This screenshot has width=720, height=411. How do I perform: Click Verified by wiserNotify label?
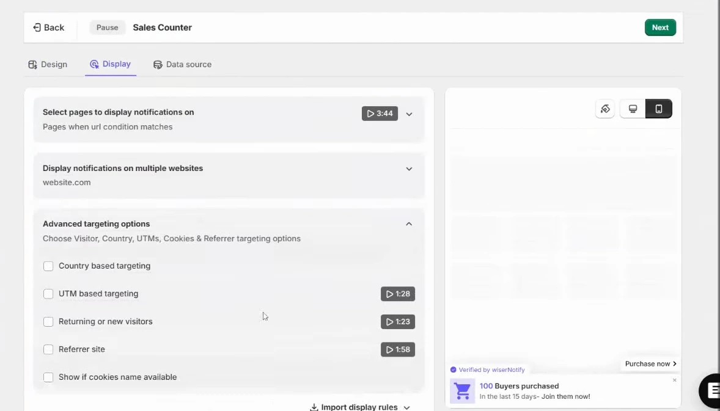click(487, 369)
